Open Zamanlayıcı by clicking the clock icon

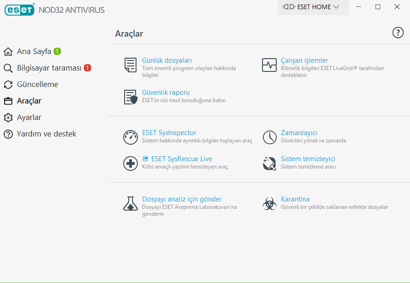tap(269, 137)
